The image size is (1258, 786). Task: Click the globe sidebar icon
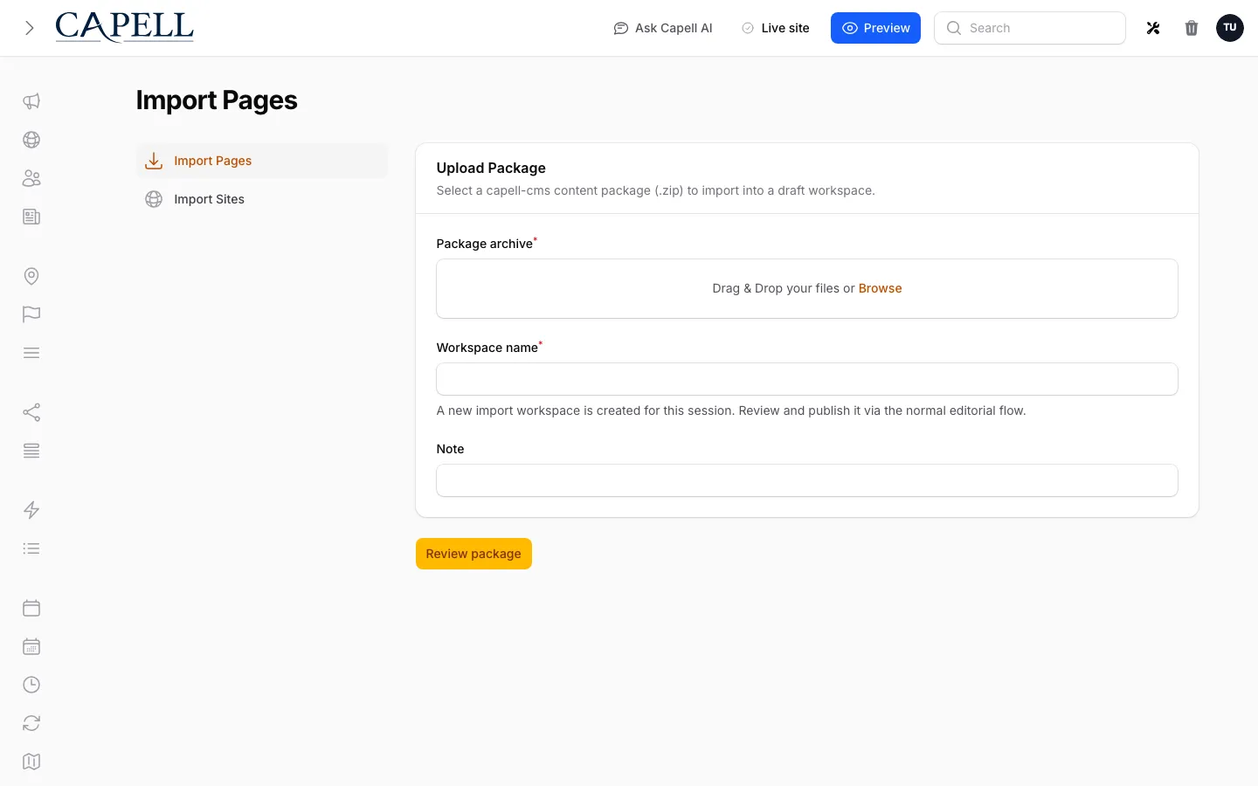(31, 140)
